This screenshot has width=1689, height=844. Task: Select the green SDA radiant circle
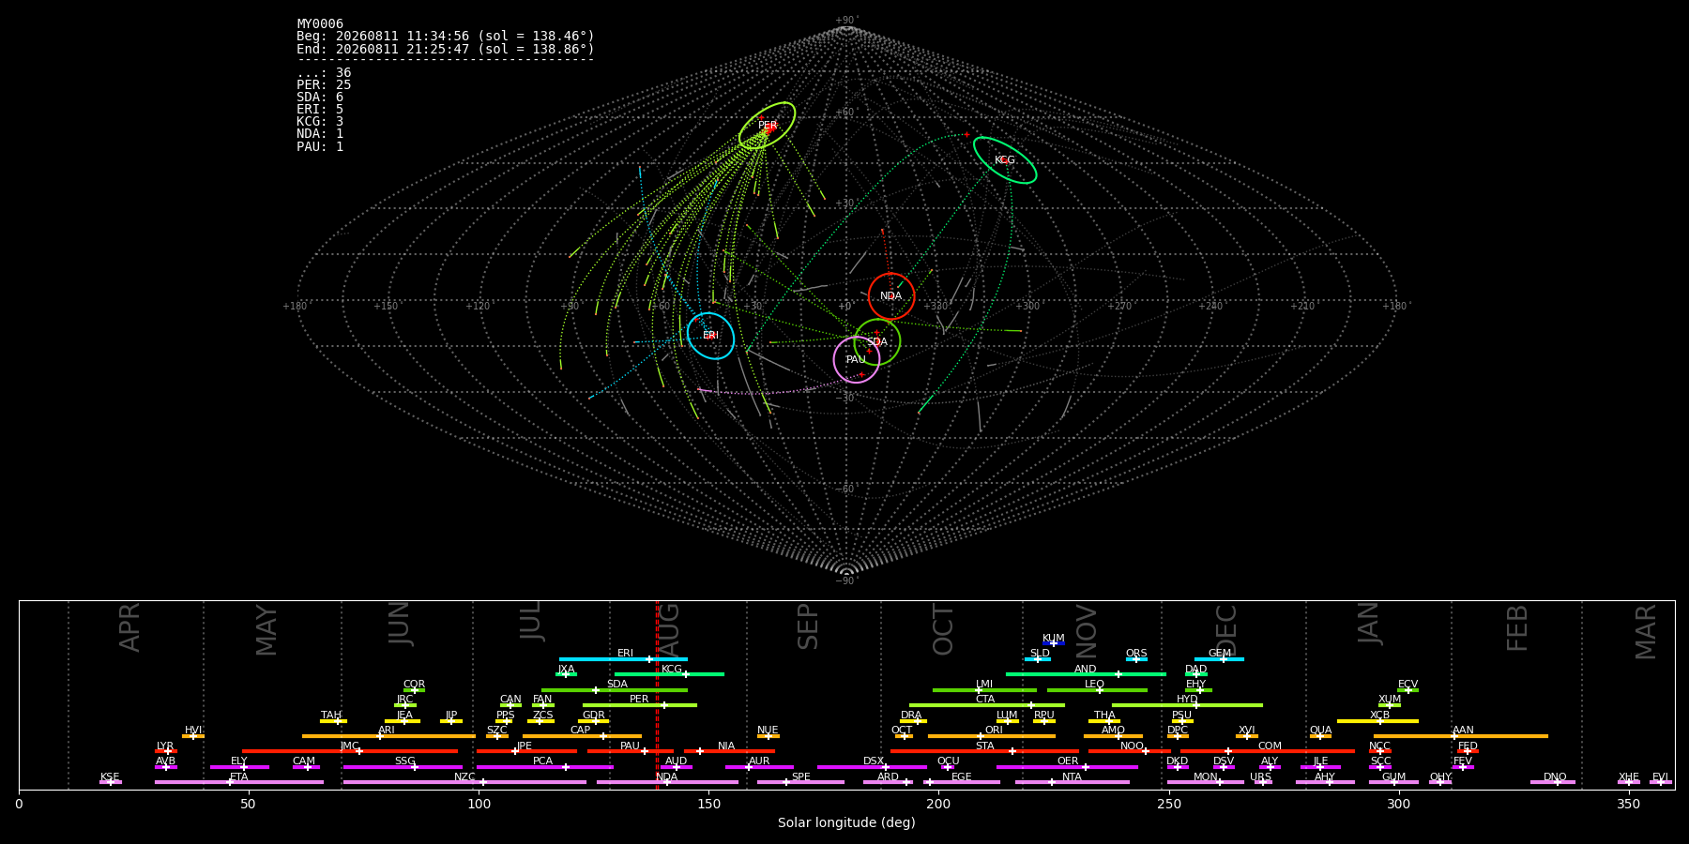point(877,342)
